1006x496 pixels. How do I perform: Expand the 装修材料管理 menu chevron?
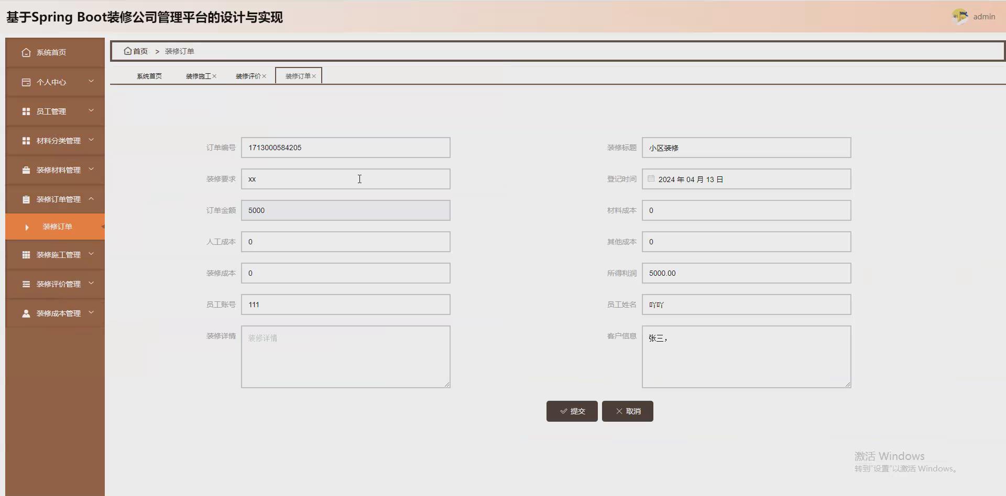tap(91, 169)
